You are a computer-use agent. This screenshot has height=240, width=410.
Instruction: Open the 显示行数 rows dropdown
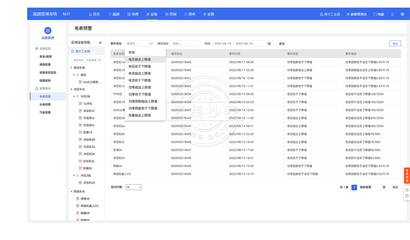coord(133,187)
